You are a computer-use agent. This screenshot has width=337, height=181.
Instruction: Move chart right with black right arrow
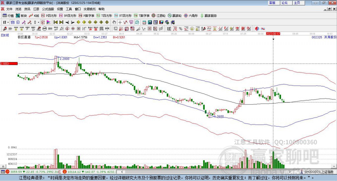click(73, 22)
